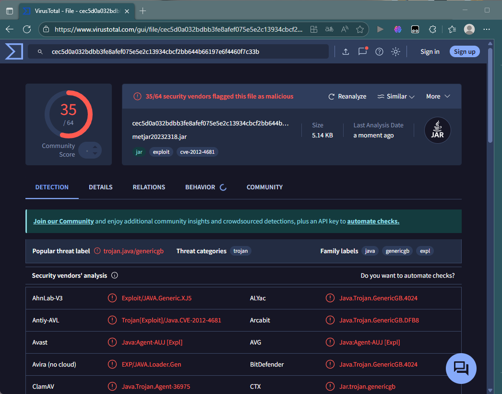Click the site lock icon in address bar
This screenshot has width=502, height=394.
(x=46, y=29)
